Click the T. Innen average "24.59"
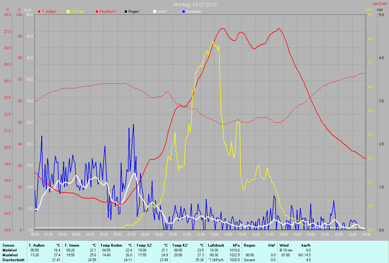389x263 pixels. [92, 260]
